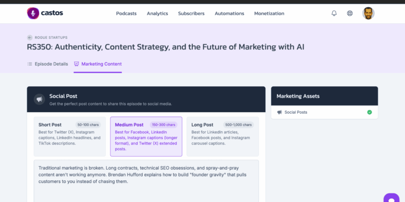The width and height of the screenshot is (405, 202).
Task: Open Social Posts in Marketing Assets
Action: click(325, 112)
